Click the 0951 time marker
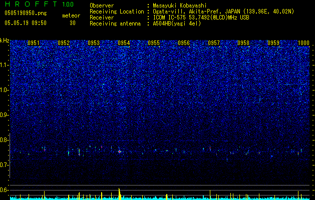Viewport: 315px width, 200px height. (34, 43)
